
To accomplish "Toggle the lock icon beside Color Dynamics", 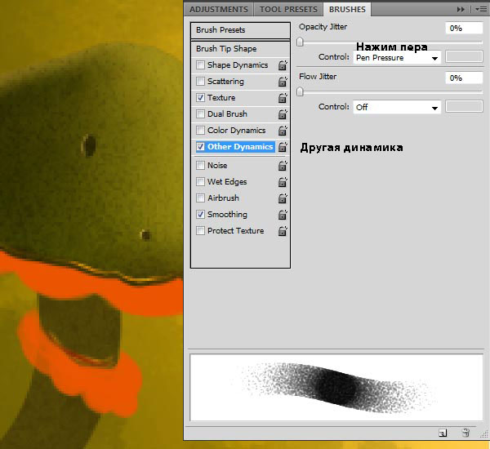I will pos(283,131).
